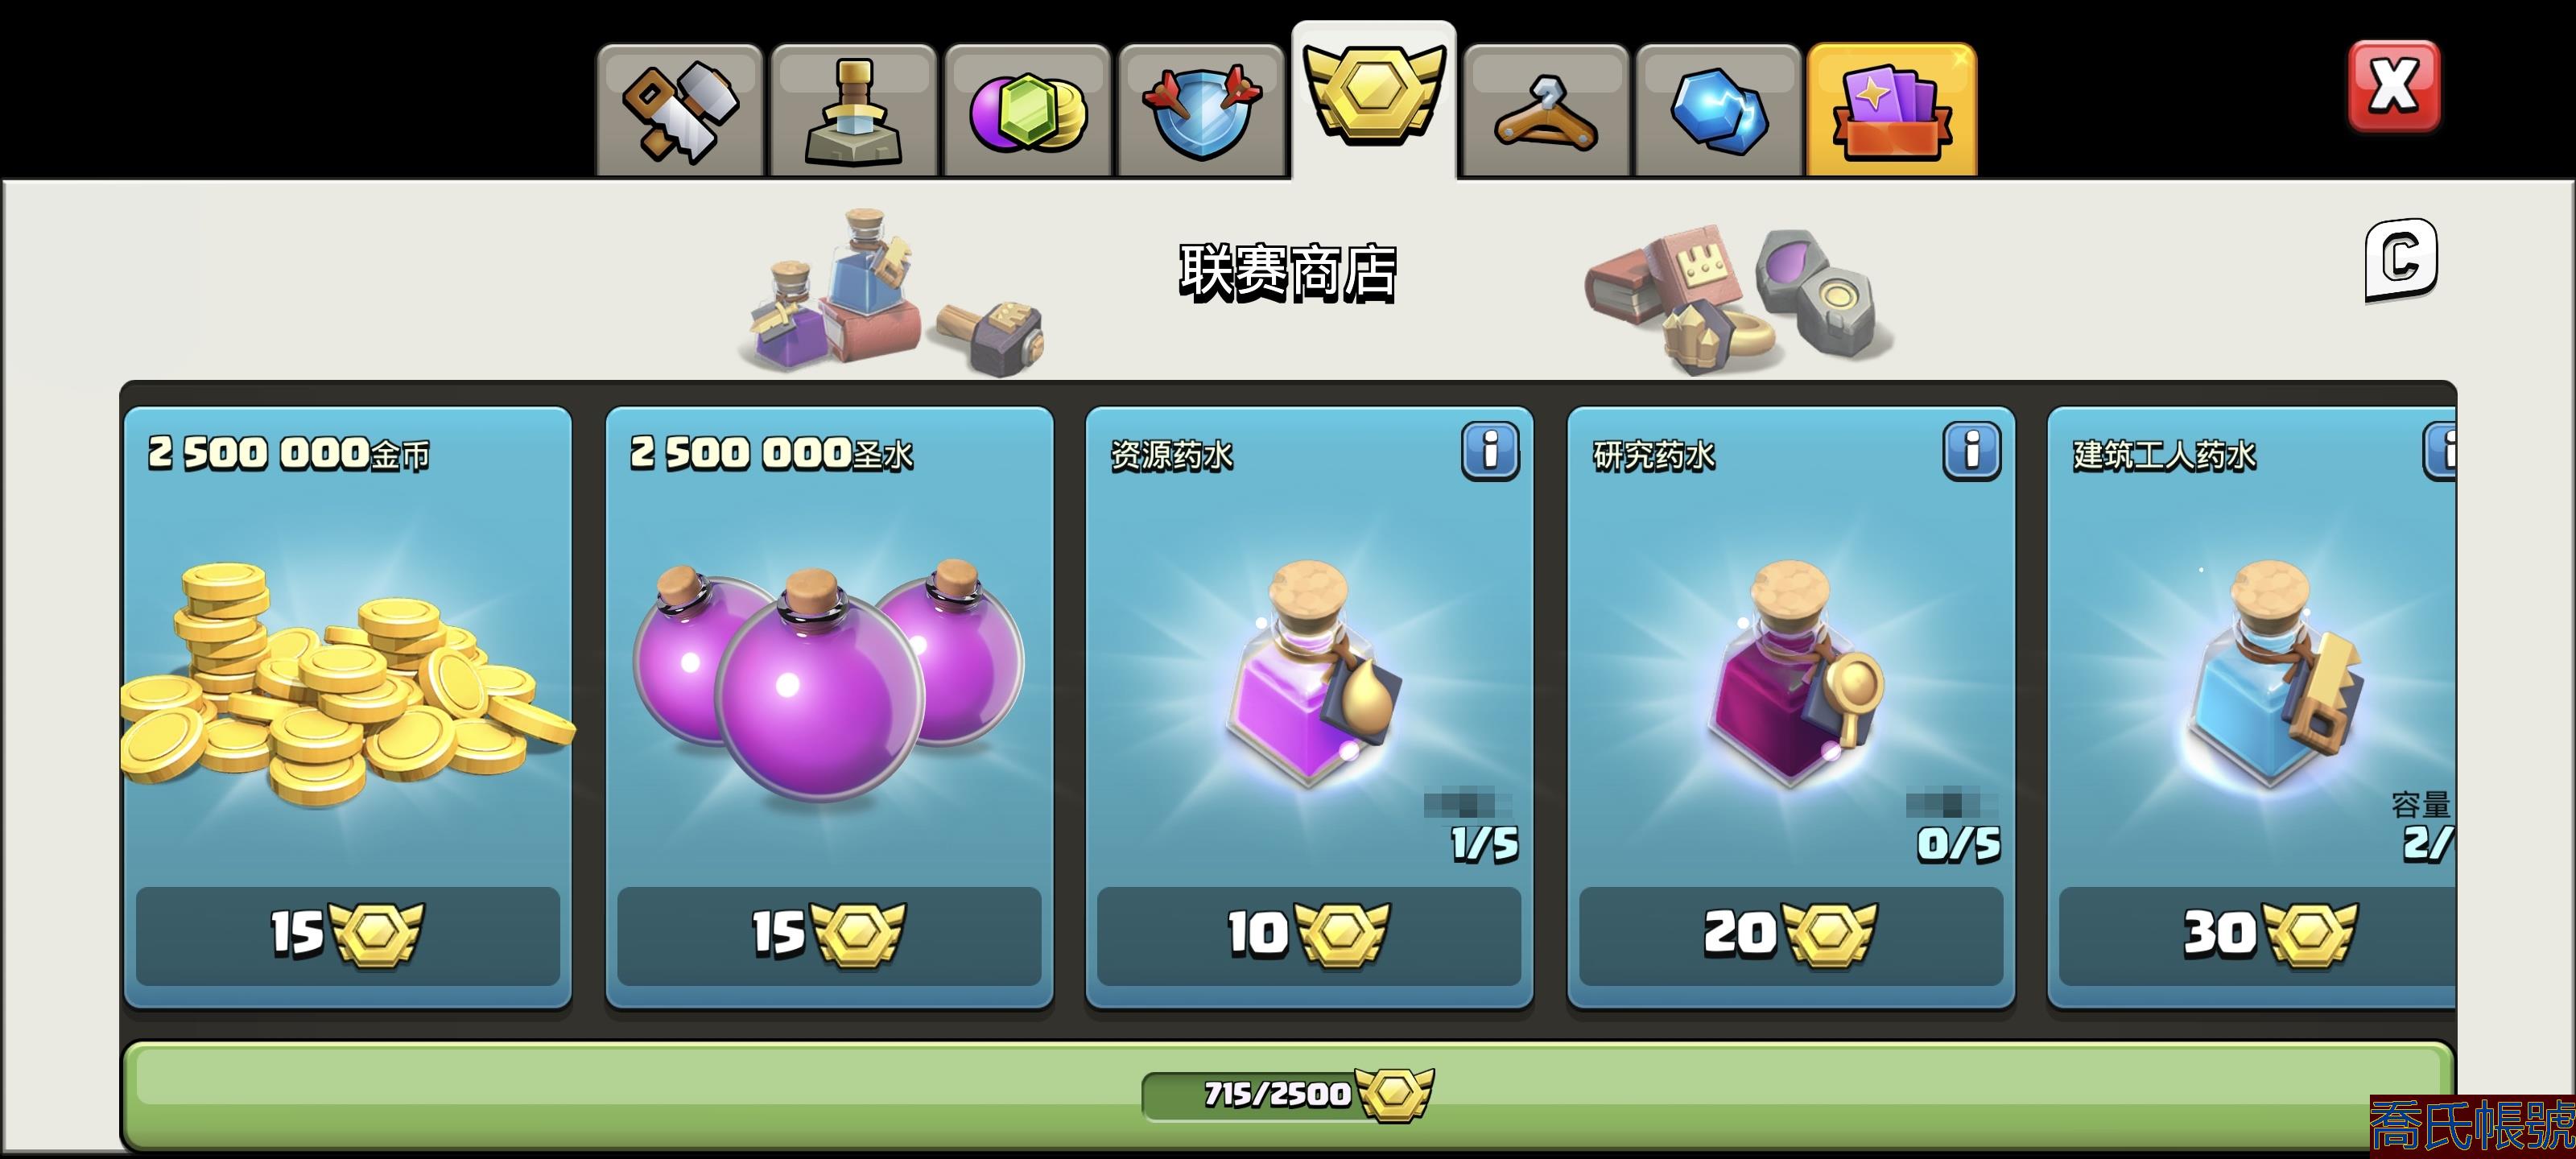Select the gold coins pile thumbnail
Viewport: 2576px width, 1159px height.
coord(346,685)
